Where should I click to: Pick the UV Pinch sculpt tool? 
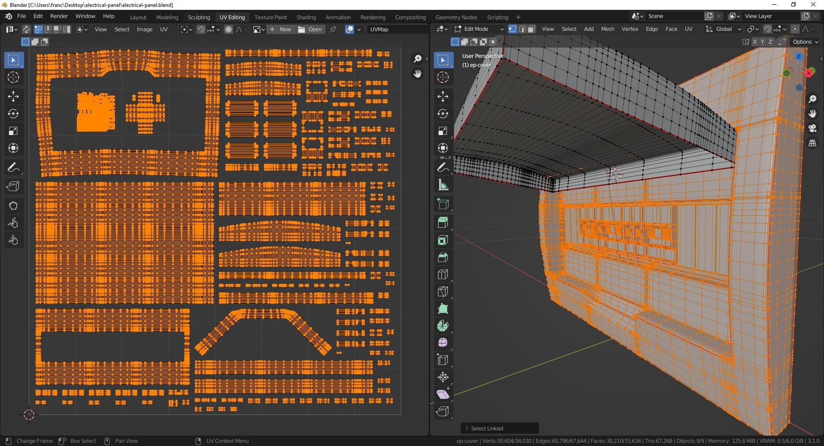coord(13,240)
